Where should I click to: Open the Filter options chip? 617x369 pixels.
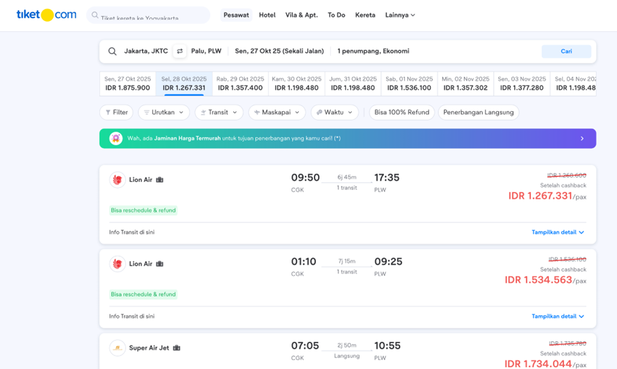tap(116, 113)
